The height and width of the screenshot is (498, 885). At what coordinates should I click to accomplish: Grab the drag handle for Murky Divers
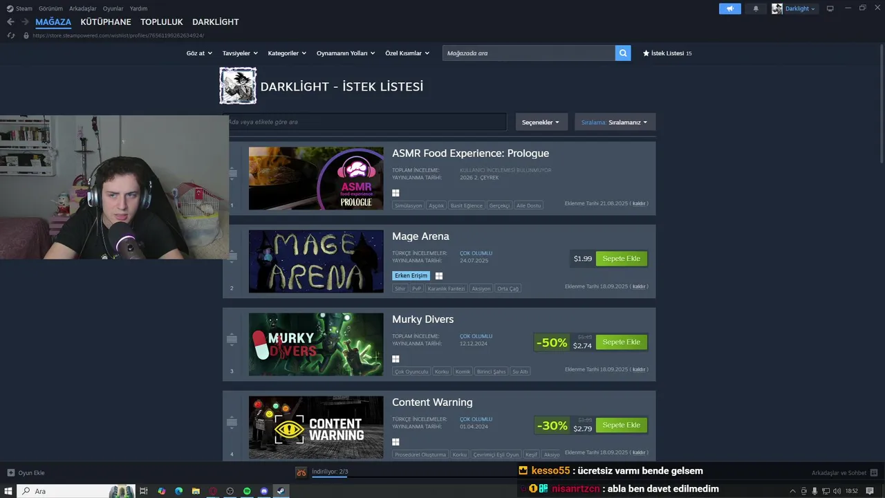[x=232, y=339]
